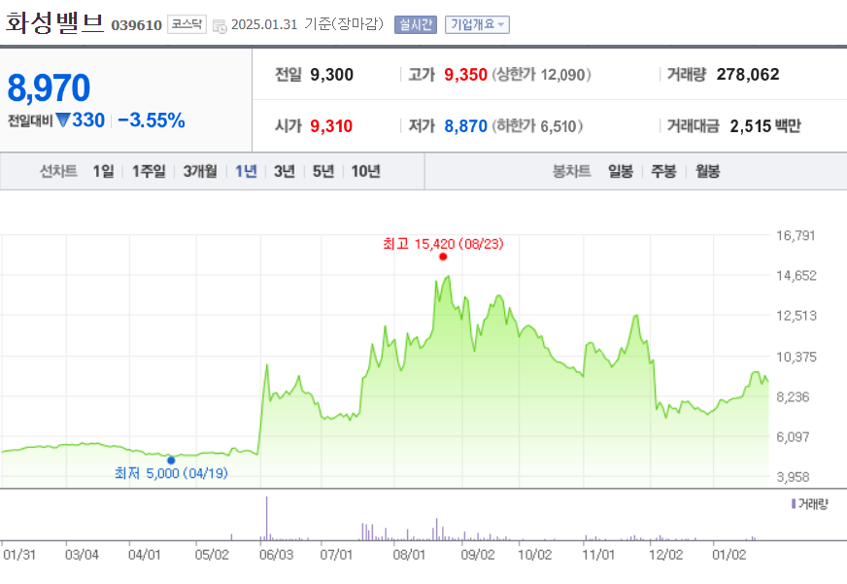Switch chart to 3년 period

tap(285, 171)
